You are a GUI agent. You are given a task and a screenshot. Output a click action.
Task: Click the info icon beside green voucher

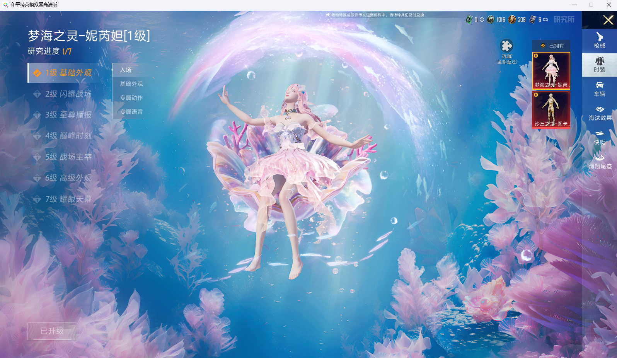482,19
